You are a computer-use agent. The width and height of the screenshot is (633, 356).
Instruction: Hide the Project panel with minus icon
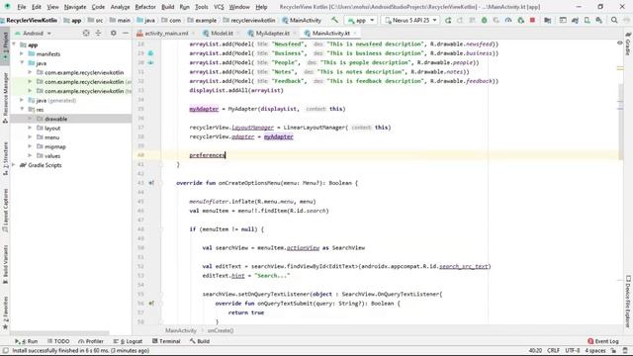[126, 33]
